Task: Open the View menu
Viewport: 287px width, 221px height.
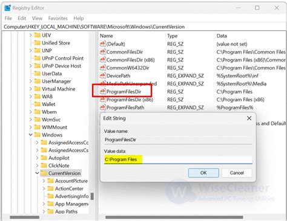Action: (37, 18)
